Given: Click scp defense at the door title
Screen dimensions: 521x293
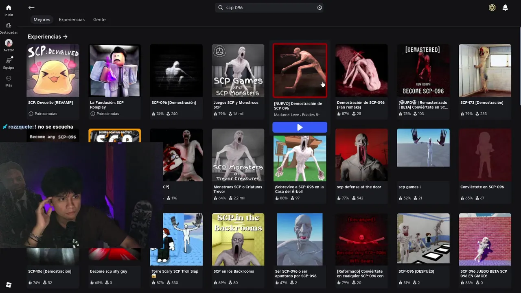Looking at the screenshot, I should click(359, 187).
